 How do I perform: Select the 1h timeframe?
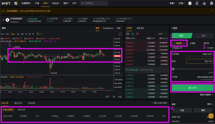pyautogui.click(x=18, y=34)
